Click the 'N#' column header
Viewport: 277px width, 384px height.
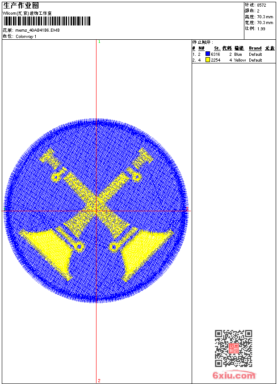(201, 48)
